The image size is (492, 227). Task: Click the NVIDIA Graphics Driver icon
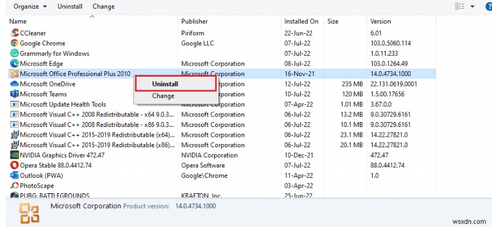click(14, 155)
